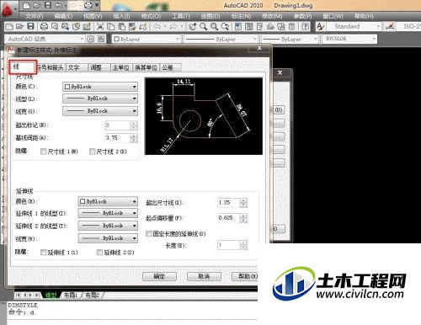421x325 pixels.
Task: Open the 格式(O) menu
Action: pos(151,16)
